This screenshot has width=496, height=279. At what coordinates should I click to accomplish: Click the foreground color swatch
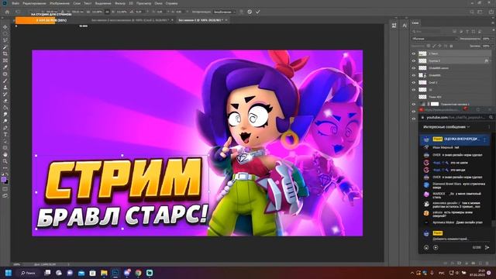pyautogui.click(x=4, y=179)
